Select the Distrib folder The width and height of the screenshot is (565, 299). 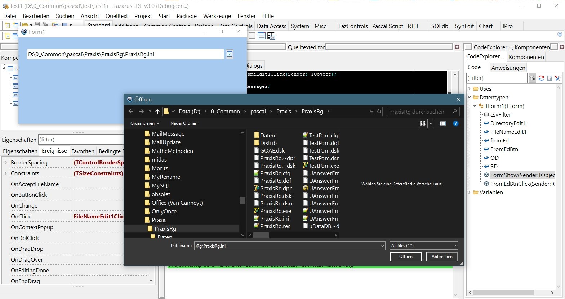265,143
